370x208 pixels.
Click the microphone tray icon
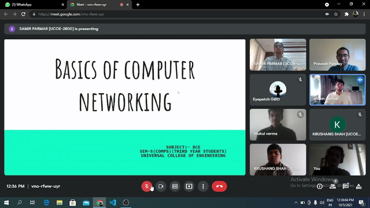coord(315,203)
